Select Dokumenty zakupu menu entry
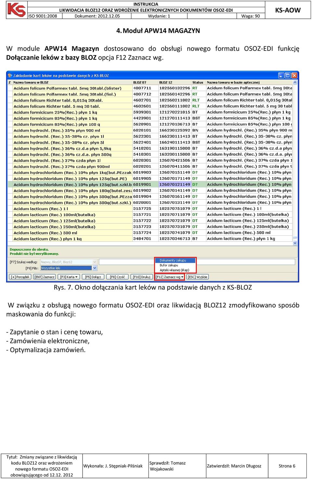Image resolution: width=312 pixels, height=479 pixels. (x=175, y=261)
